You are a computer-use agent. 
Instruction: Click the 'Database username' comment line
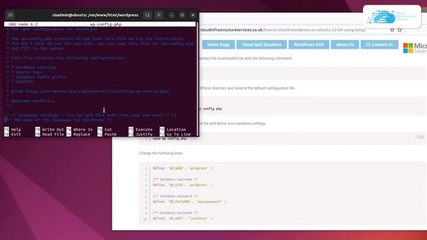pyautogui.click(x=175, y=179)
